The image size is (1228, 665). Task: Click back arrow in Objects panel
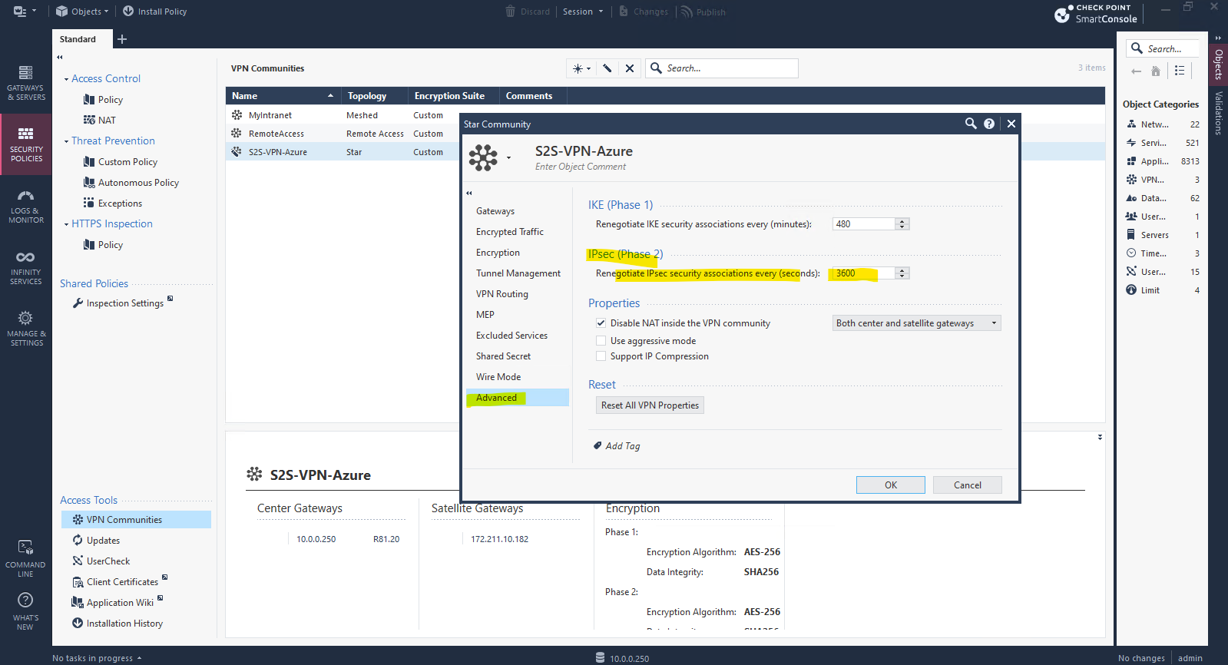[1136, 71]
